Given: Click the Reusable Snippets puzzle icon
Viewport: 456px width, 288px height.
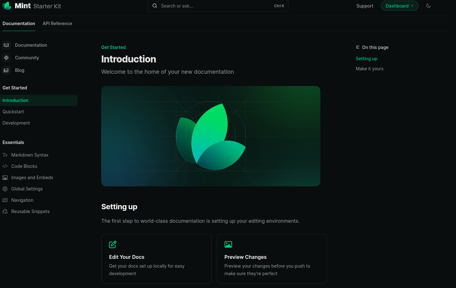Looking at the screenshot, I should [x=5, y=211].
